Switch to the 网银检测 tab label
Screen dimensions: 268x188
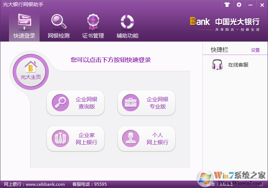58,36
